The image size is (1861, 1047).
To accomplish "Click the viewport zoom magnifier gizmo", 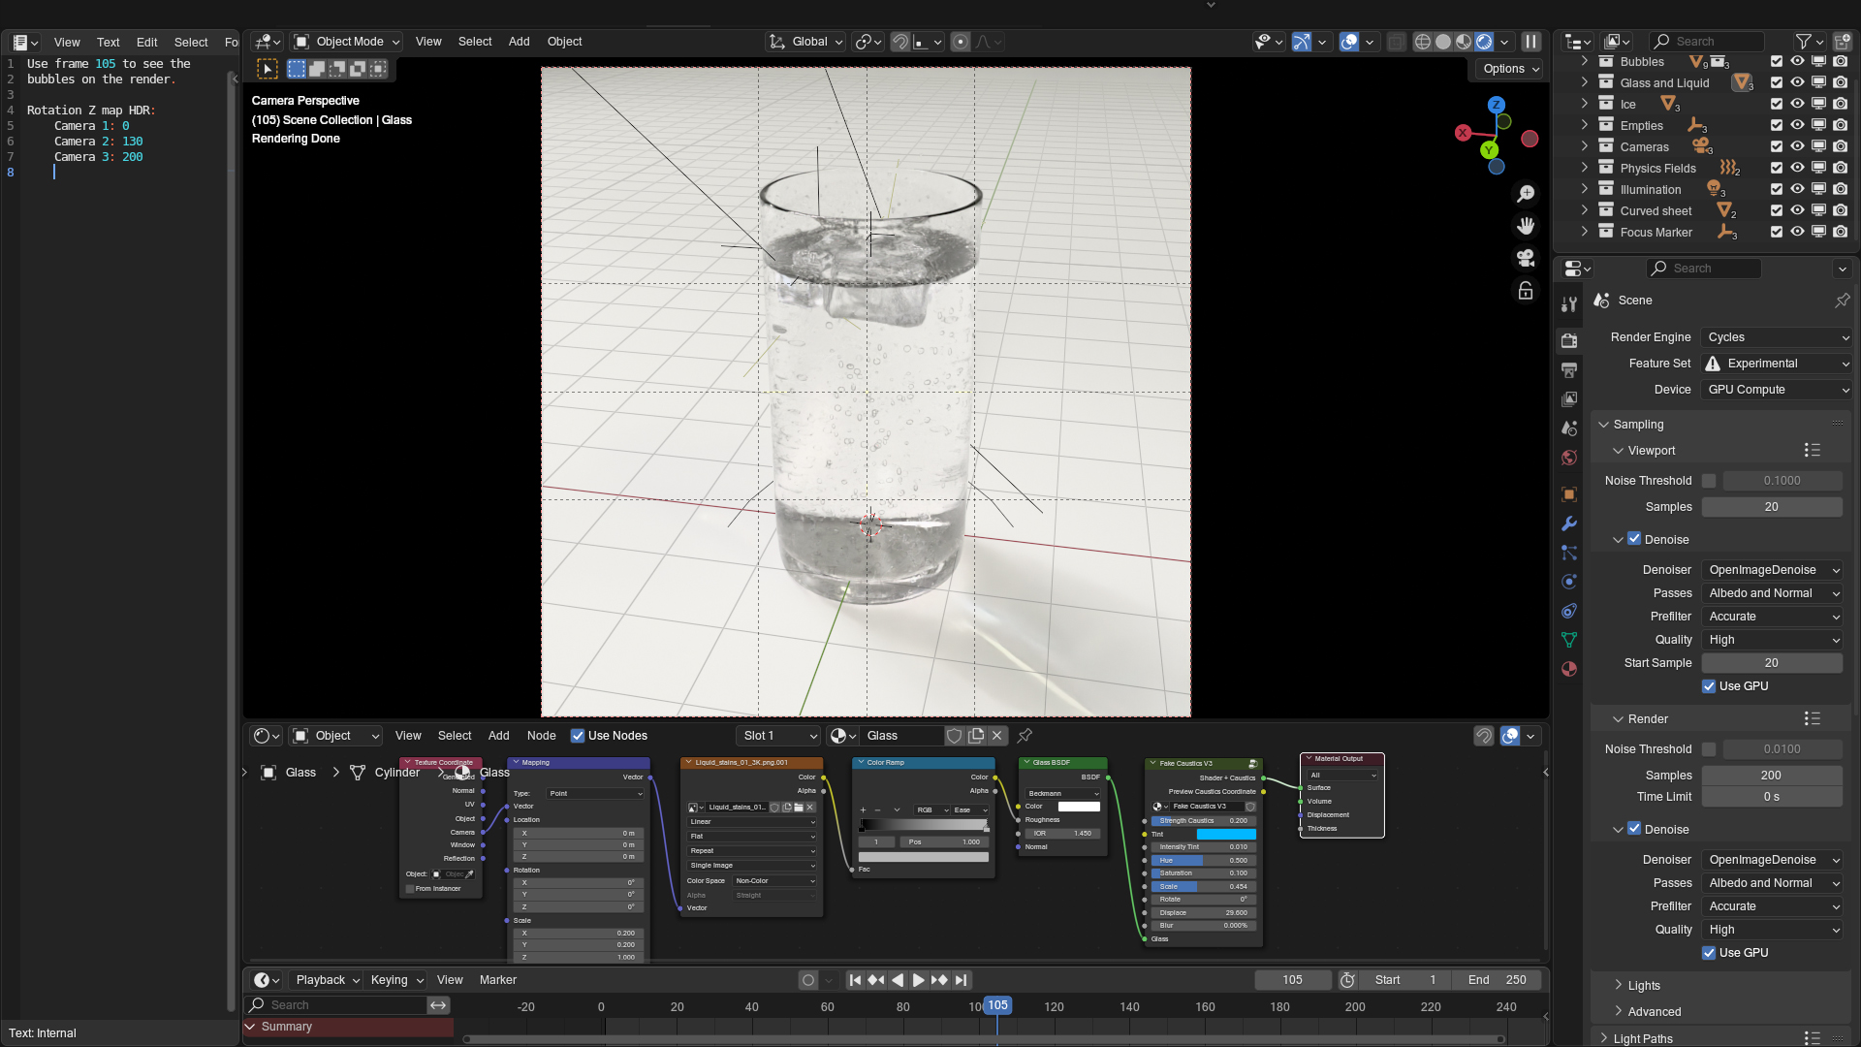I will [x=1526, y=194].
